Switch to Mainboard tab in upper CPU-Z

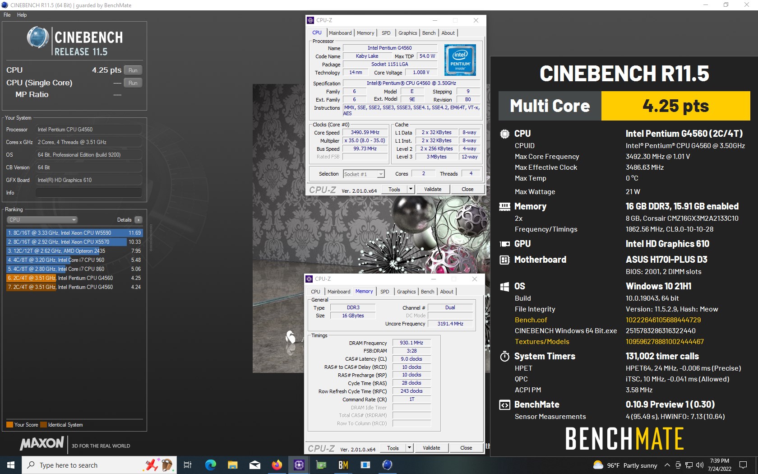click(x=340, y=33)
